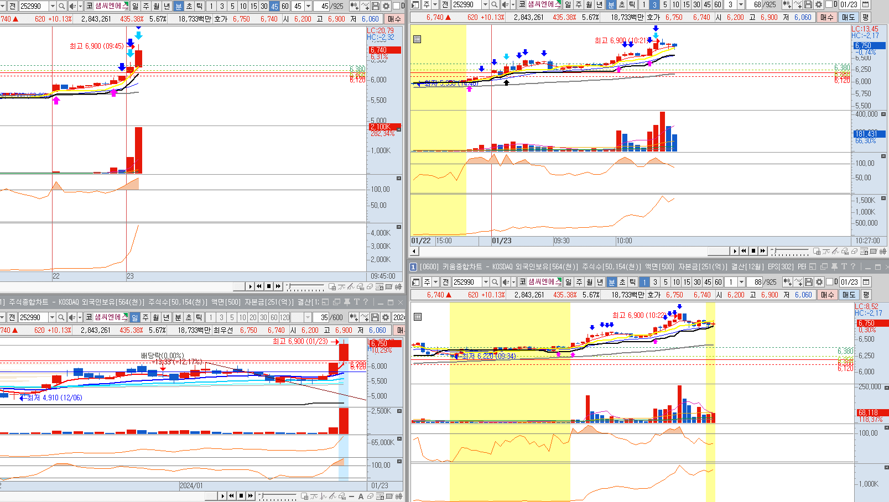
Task: Open speaker options dropdown in 주식종합차트 toolbar
Action: [80, 317]
